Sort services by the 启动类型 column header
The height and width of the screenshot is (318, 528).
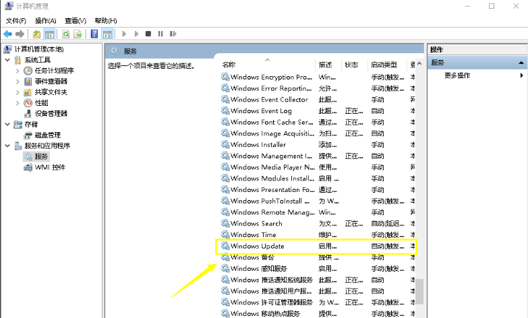tap(384, 65)
